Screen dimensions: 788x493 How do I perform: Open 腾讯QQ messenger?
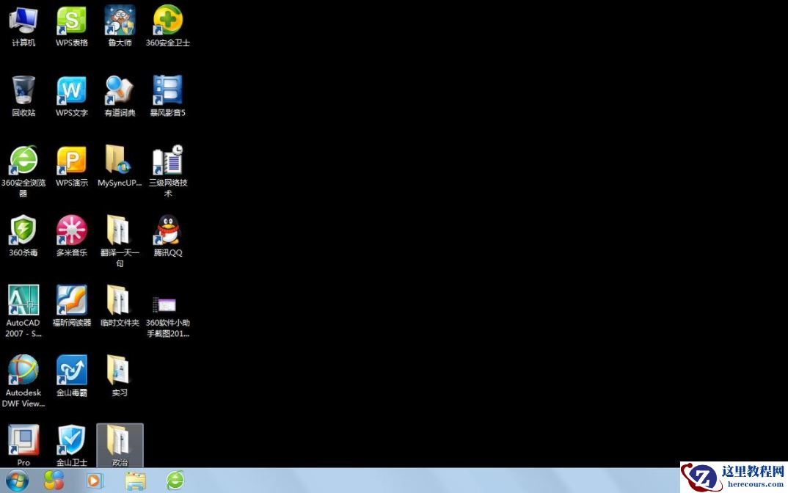(167, 231)
